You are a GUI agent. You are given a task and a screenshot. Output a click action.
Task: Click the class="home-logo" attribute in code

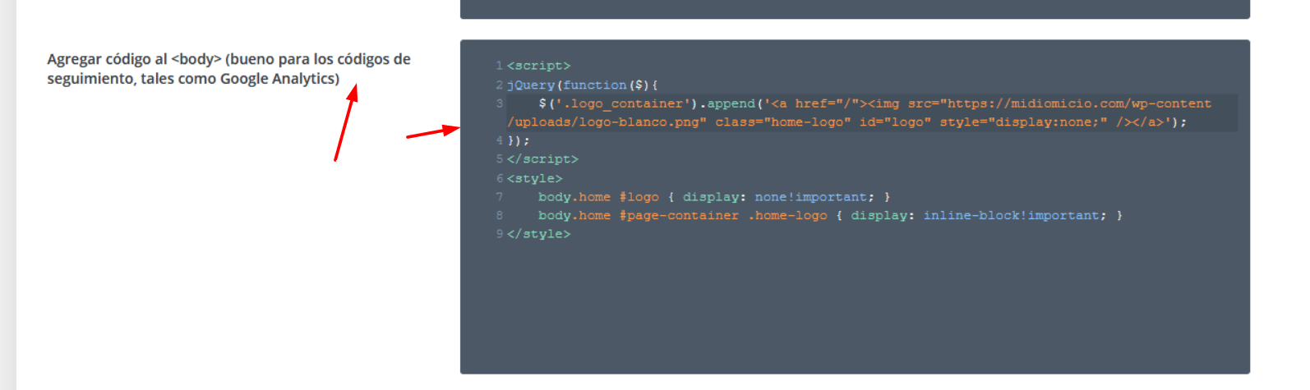click(783, 122)
